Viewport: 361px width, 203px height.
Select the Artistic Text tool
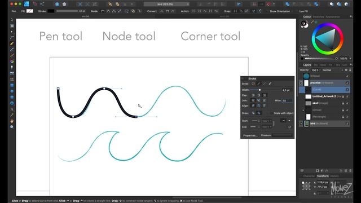(12, 109)
